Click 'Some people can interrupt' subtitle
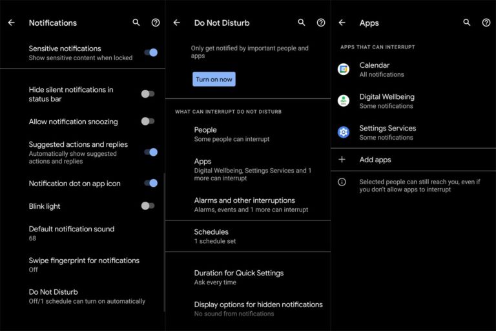Image resolution: width=496 pixels, height=331 pixels. click(232, 139)
